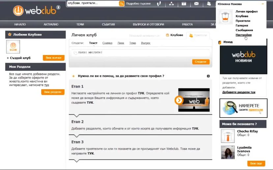Image resolution: width=273 pixels, height=170 pixels.
Task: Click the Клубове activity filter label
Action: pyautogui.click(x=177, y=35)
